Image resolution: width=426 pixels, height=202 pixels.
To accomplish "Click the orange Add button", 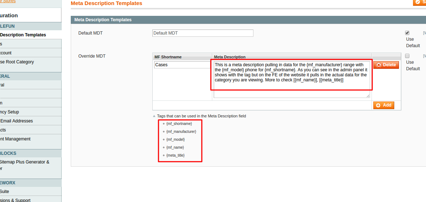I will [x=384, y=105].
